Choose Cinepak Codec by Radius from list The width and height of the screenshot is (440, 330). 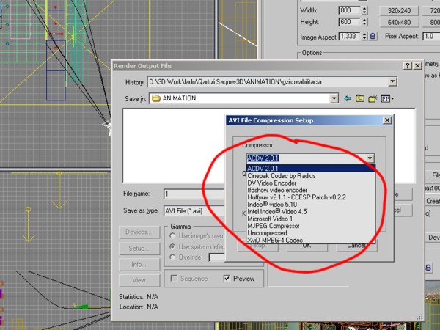click(282, 175)
